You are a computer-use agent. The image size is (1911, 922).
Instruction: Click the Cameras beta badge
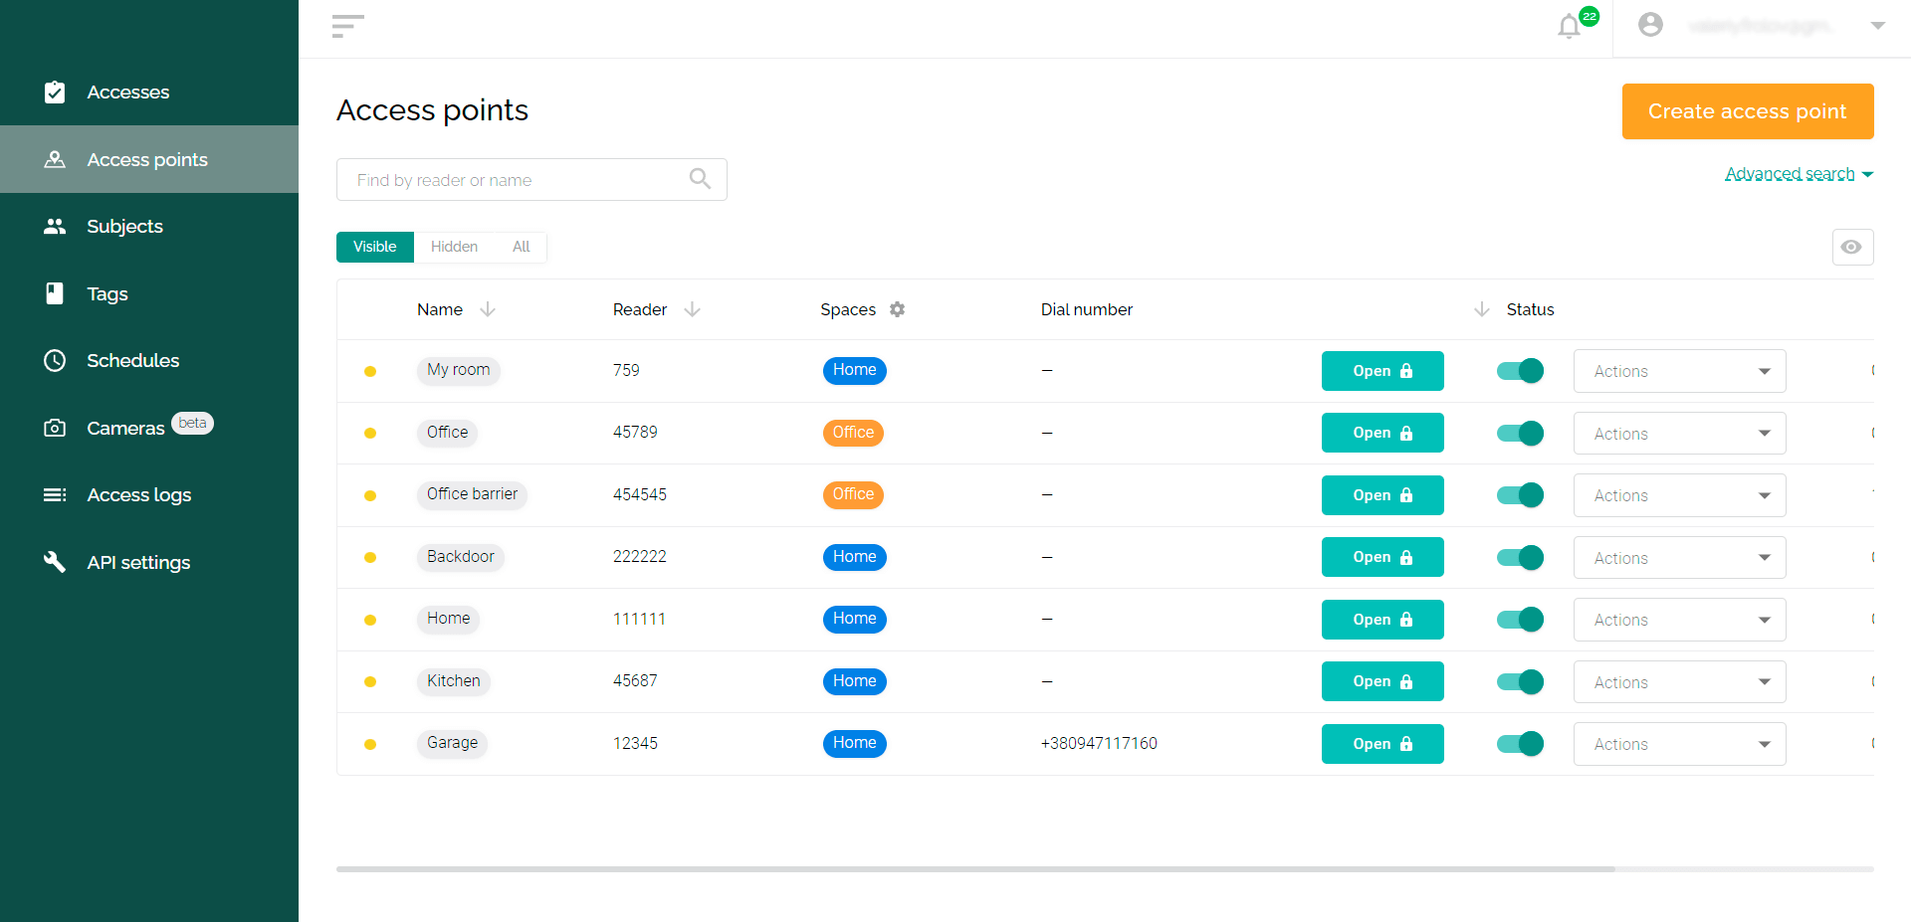click(x=192, y=423)
